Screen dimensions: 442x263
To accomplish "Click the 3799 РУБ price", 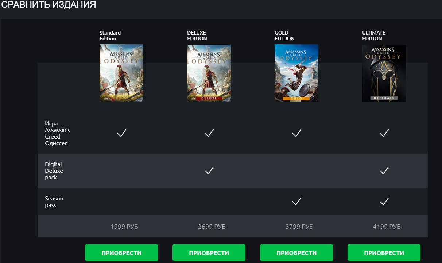I will (x=299, y=227).
